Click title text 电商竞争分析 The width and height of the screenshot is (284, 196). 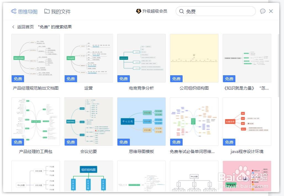coord(141,88)
